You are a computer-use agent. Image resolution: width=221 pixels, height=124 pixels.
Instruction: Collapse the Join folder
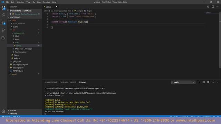click(14, 42)
